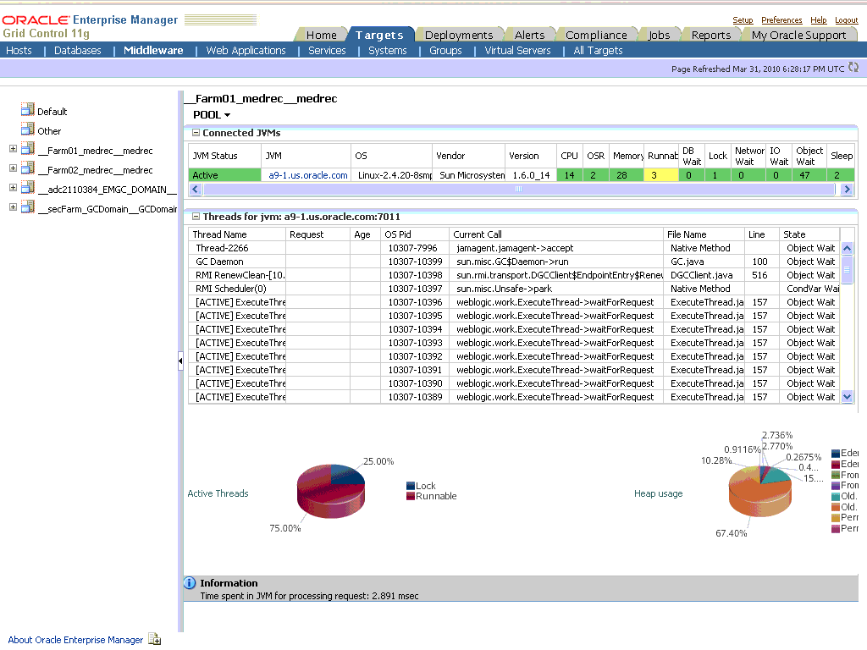Click the Runnable count cell showing 3
867x650 pixels.
coord(661,175)
